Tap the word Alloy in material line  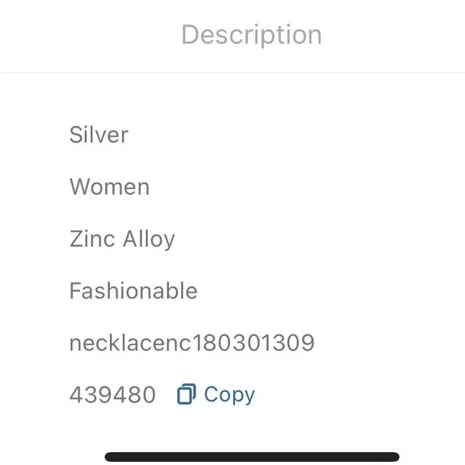[149, 239]
